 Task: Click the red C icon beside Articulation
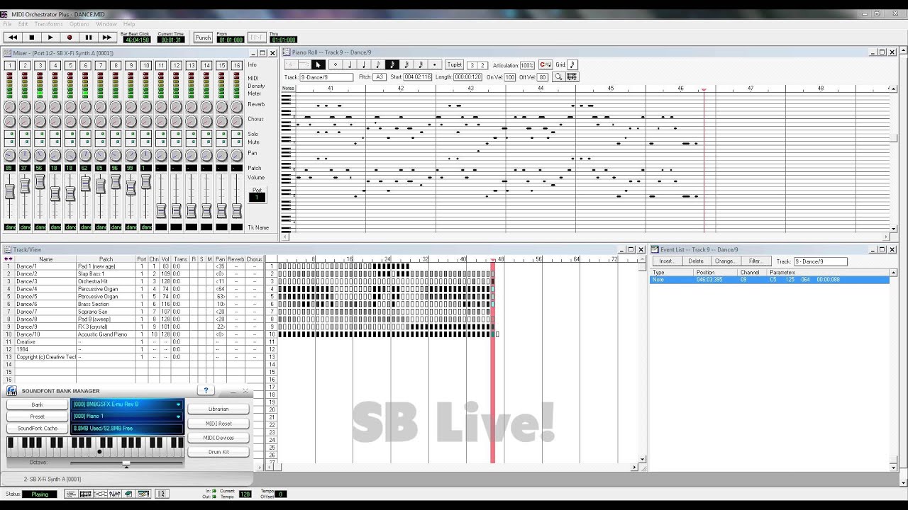point(545,65)
